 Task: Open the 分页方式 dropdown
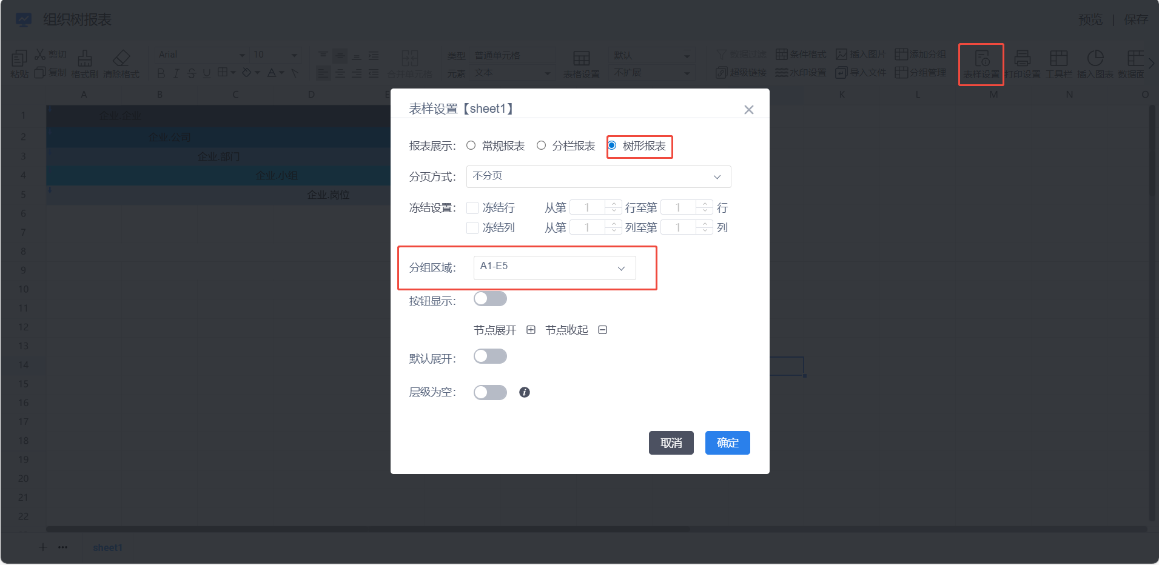(599, 176)
